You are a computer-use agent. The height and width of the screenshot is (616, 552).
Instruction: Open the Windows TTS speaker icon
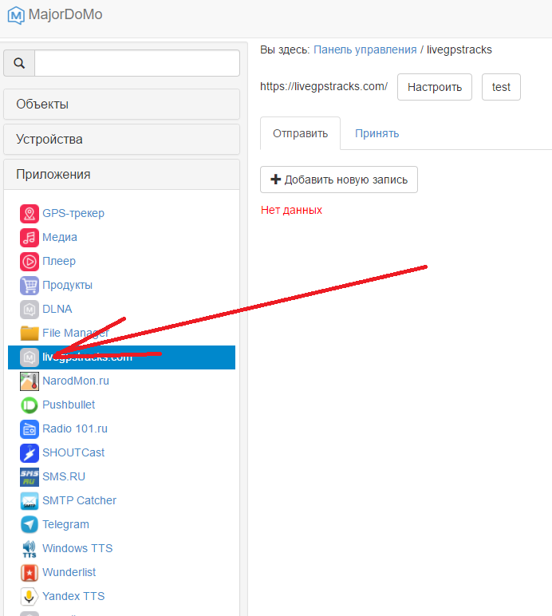pos(30,549)
